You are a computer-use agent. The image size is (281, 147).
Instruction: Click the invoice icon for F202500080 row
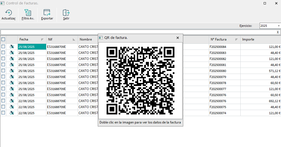tap(12, 71)
